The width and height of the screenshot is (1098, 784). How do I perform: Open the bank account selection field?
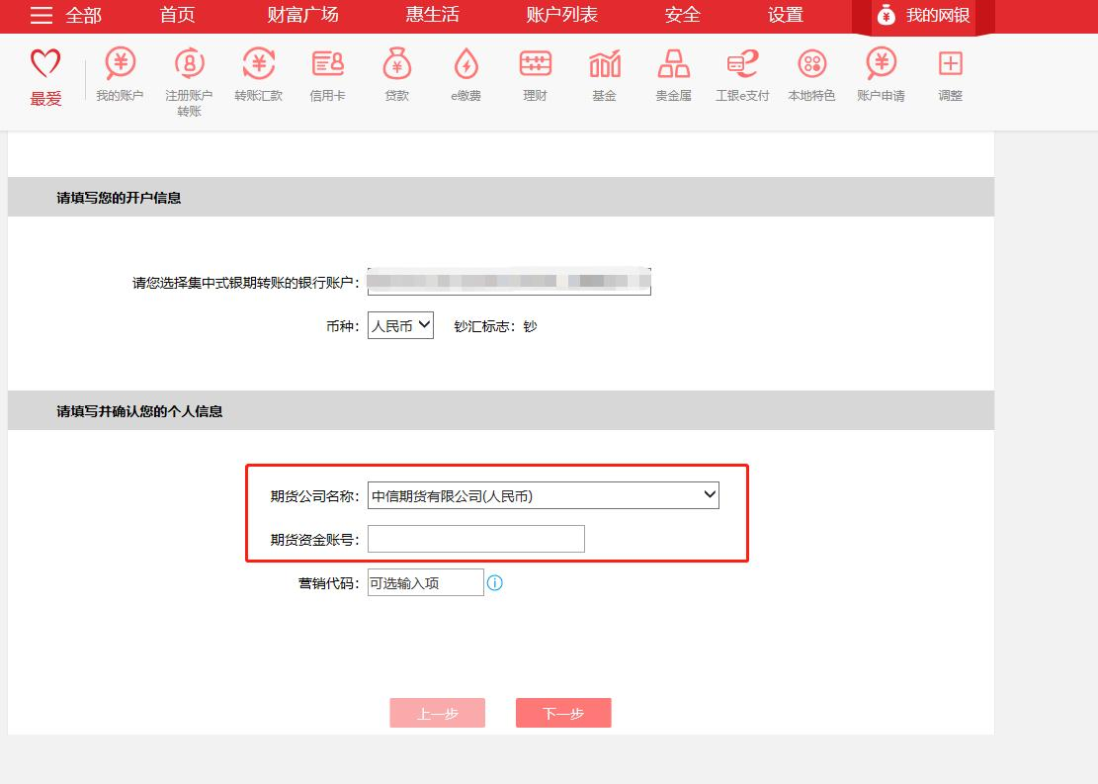tap(509, 282)
